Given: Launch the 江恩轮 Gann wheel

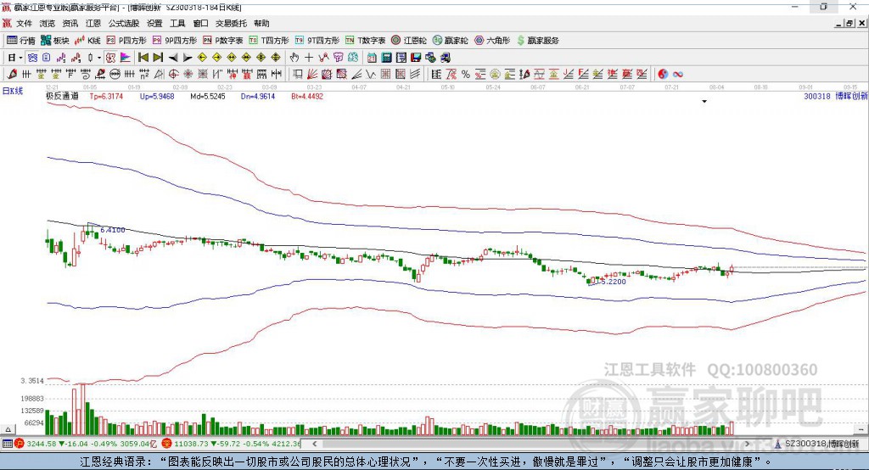Looking at the screenshot, I should coord(409,41).
